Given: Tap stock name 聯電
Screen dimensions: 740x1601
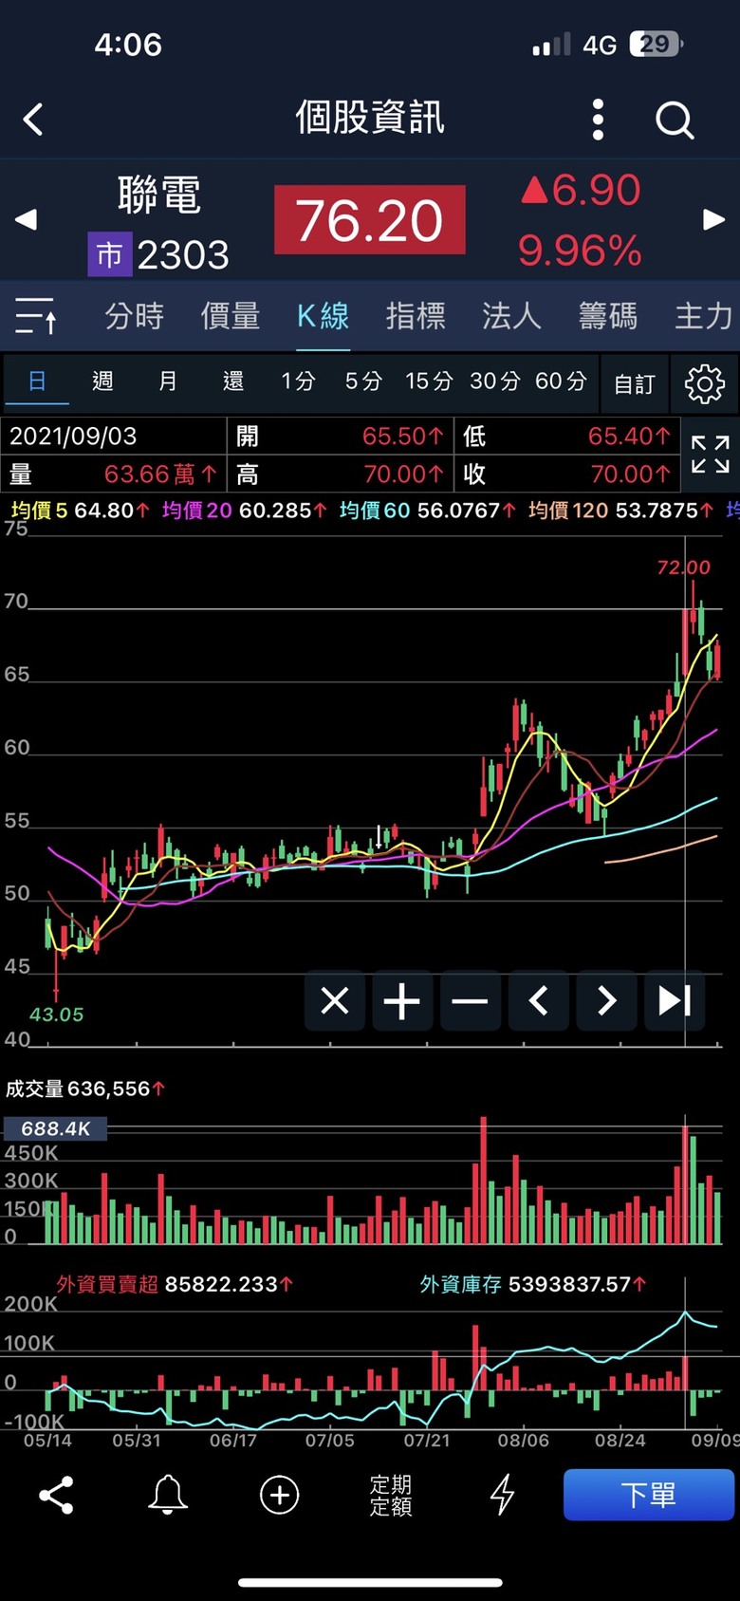Looking at the screenshot, I should (159, 195).
